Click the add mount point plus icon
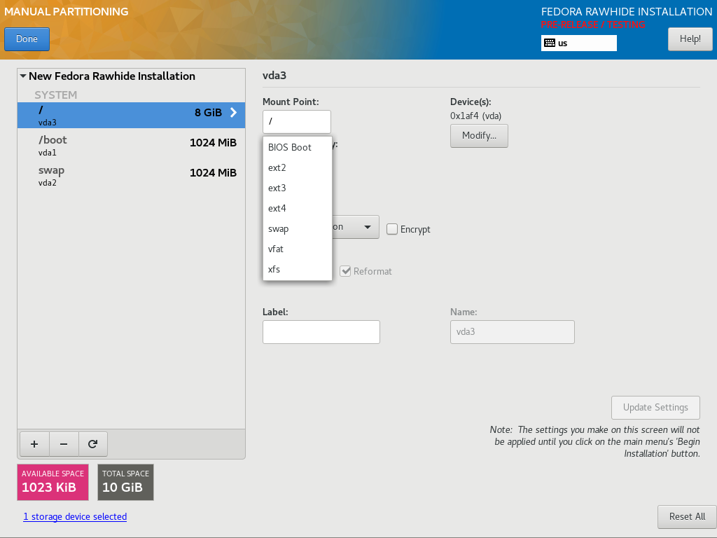The image size is (717, 538). [x=34, y=443]
